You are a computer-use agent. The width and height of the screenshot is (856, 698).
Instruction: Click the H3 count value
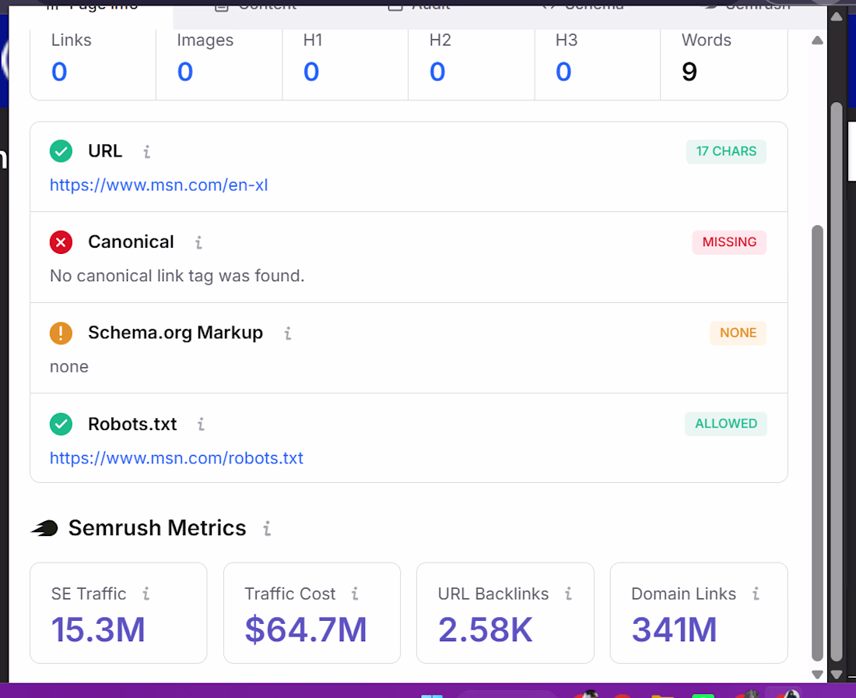[x=563, y=72]
